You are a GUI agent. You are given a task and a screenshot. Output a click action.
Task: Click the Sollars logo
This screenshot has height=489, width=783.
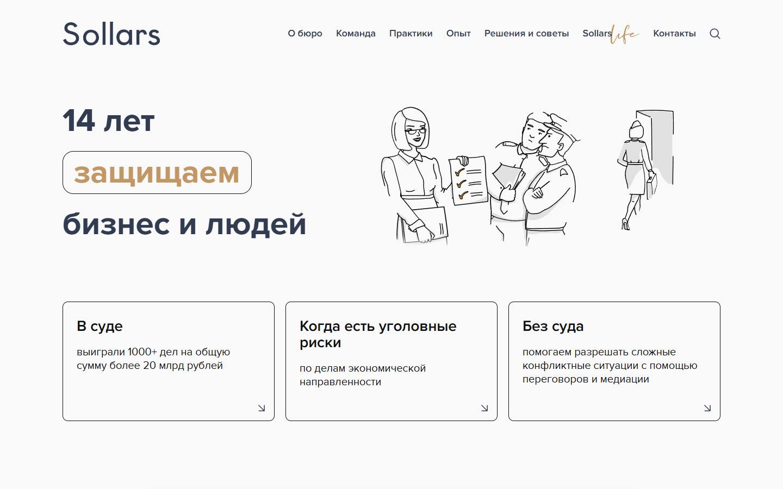click(111, 34)
